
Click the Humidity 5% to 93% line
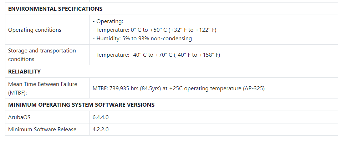(142, 39)
